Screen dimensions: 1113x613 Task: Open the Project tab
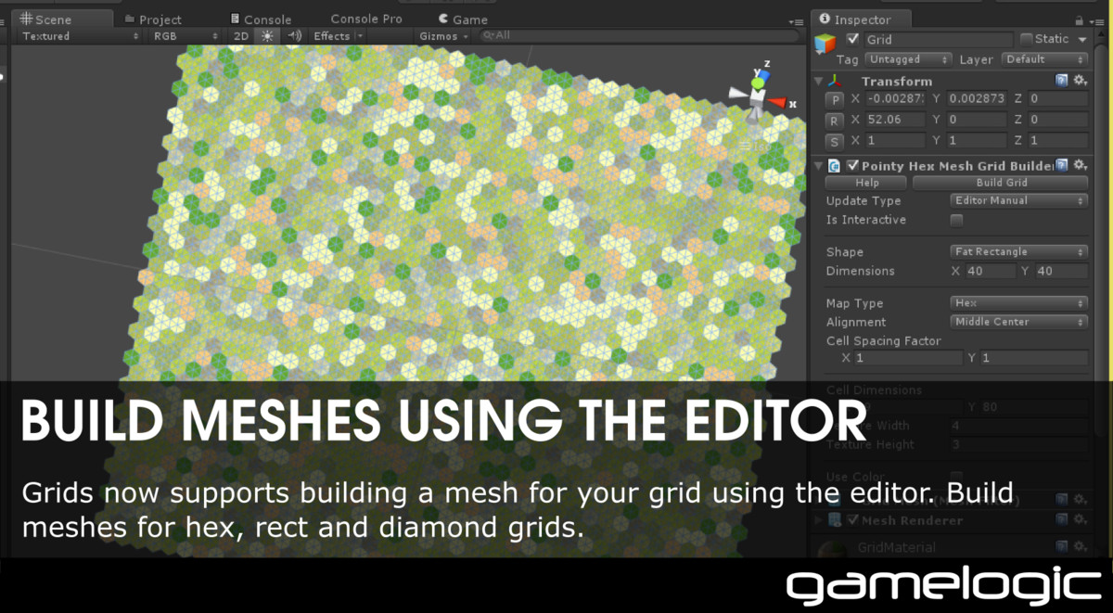coord(153,19)
